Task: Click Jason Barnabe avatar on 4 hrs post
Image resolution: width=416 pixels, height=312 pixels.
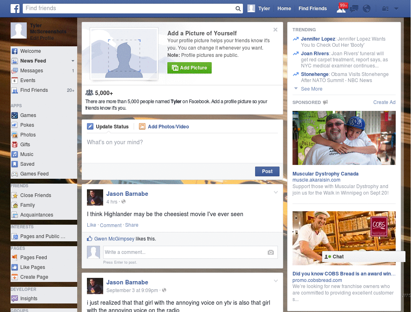Action: 95,197
